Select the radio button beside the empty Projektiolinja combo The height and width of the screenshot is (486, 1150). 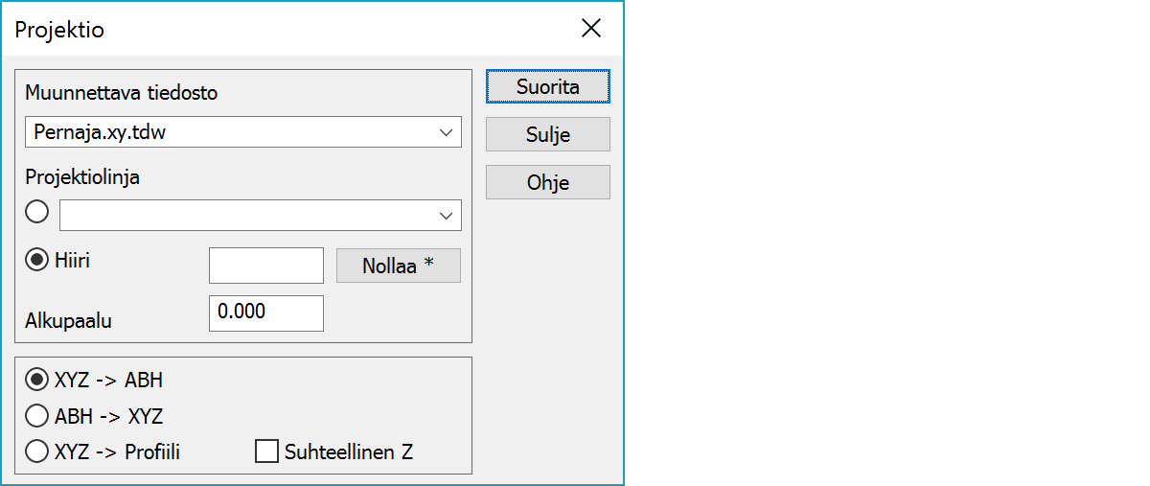coord(37,213)
